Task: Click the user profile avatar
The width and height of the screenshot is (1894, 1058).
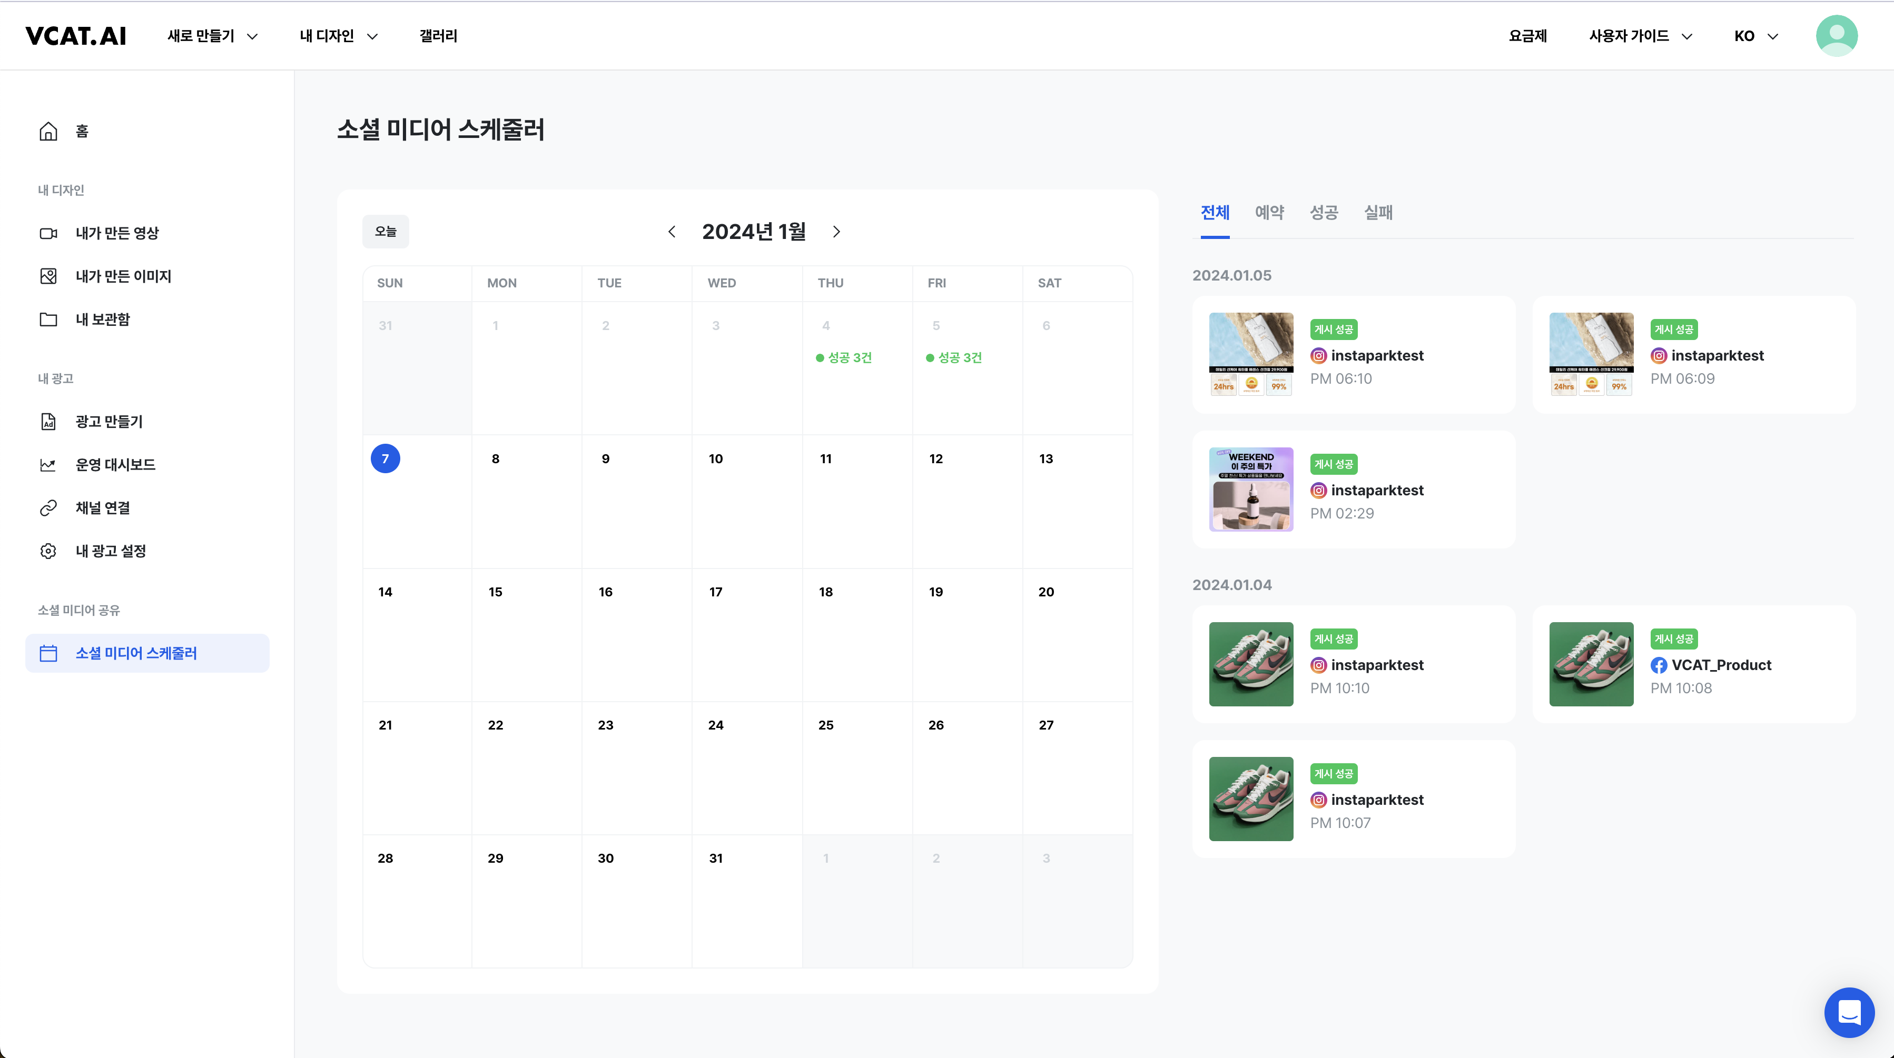Action: [x=1836, y=36]
